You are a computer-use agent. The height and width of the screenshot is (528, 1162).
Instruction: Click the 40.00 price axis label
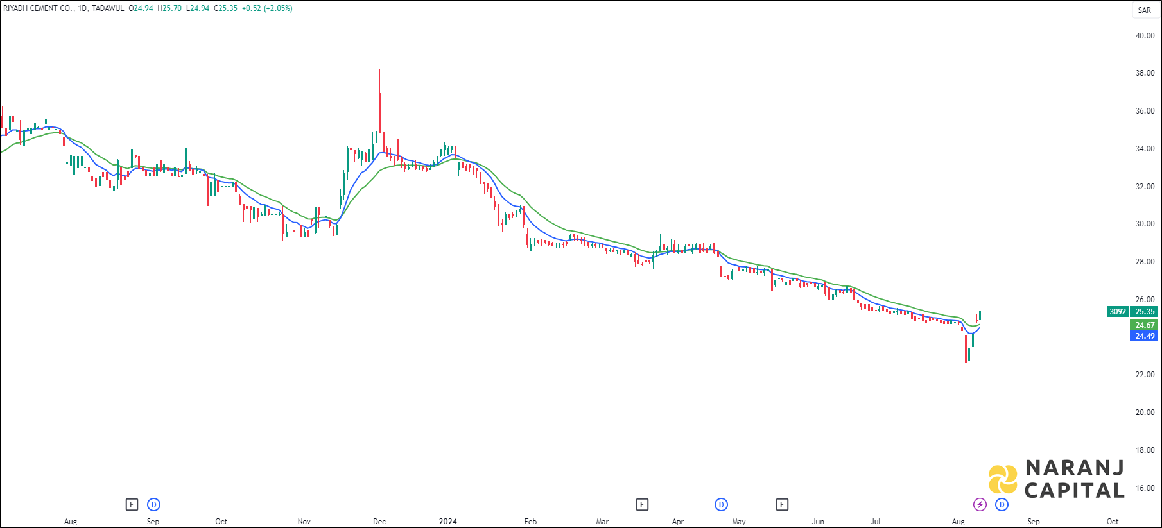click(1145, 36)
